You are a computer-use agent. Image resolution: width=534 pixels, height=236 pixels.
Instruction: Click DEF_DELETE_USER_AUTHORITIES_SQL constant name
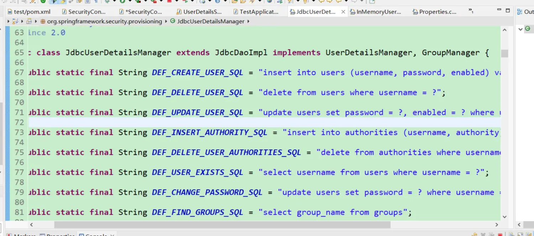point(226,152)
